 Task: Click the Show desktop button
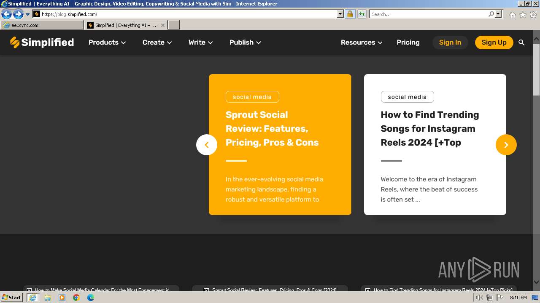535,298
